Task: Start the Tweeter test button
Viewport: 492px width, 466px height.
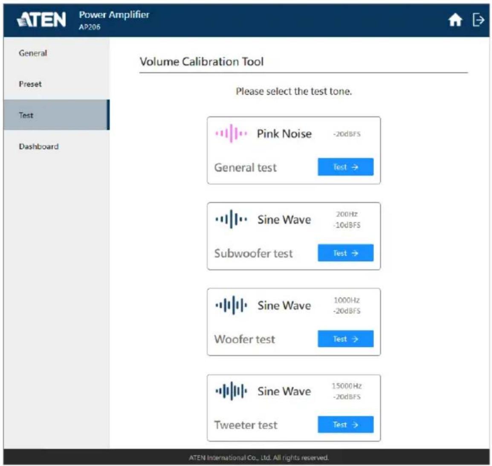Action: (x=345, y=425)
